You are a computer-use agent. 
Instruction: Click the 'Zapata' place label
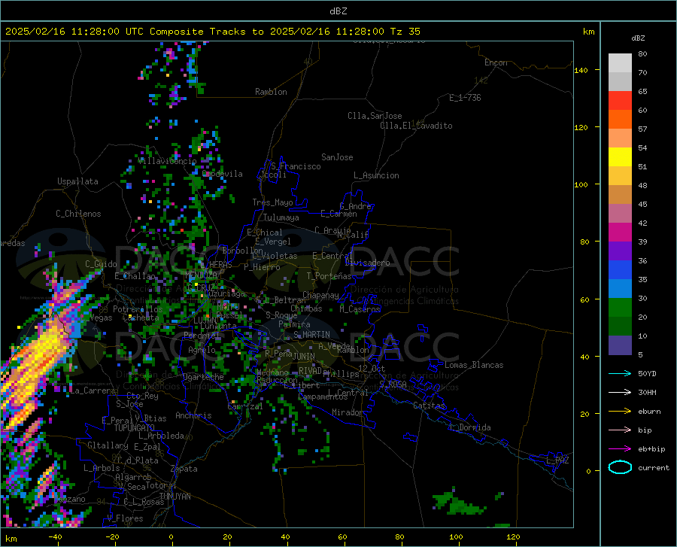click(184, 469)
